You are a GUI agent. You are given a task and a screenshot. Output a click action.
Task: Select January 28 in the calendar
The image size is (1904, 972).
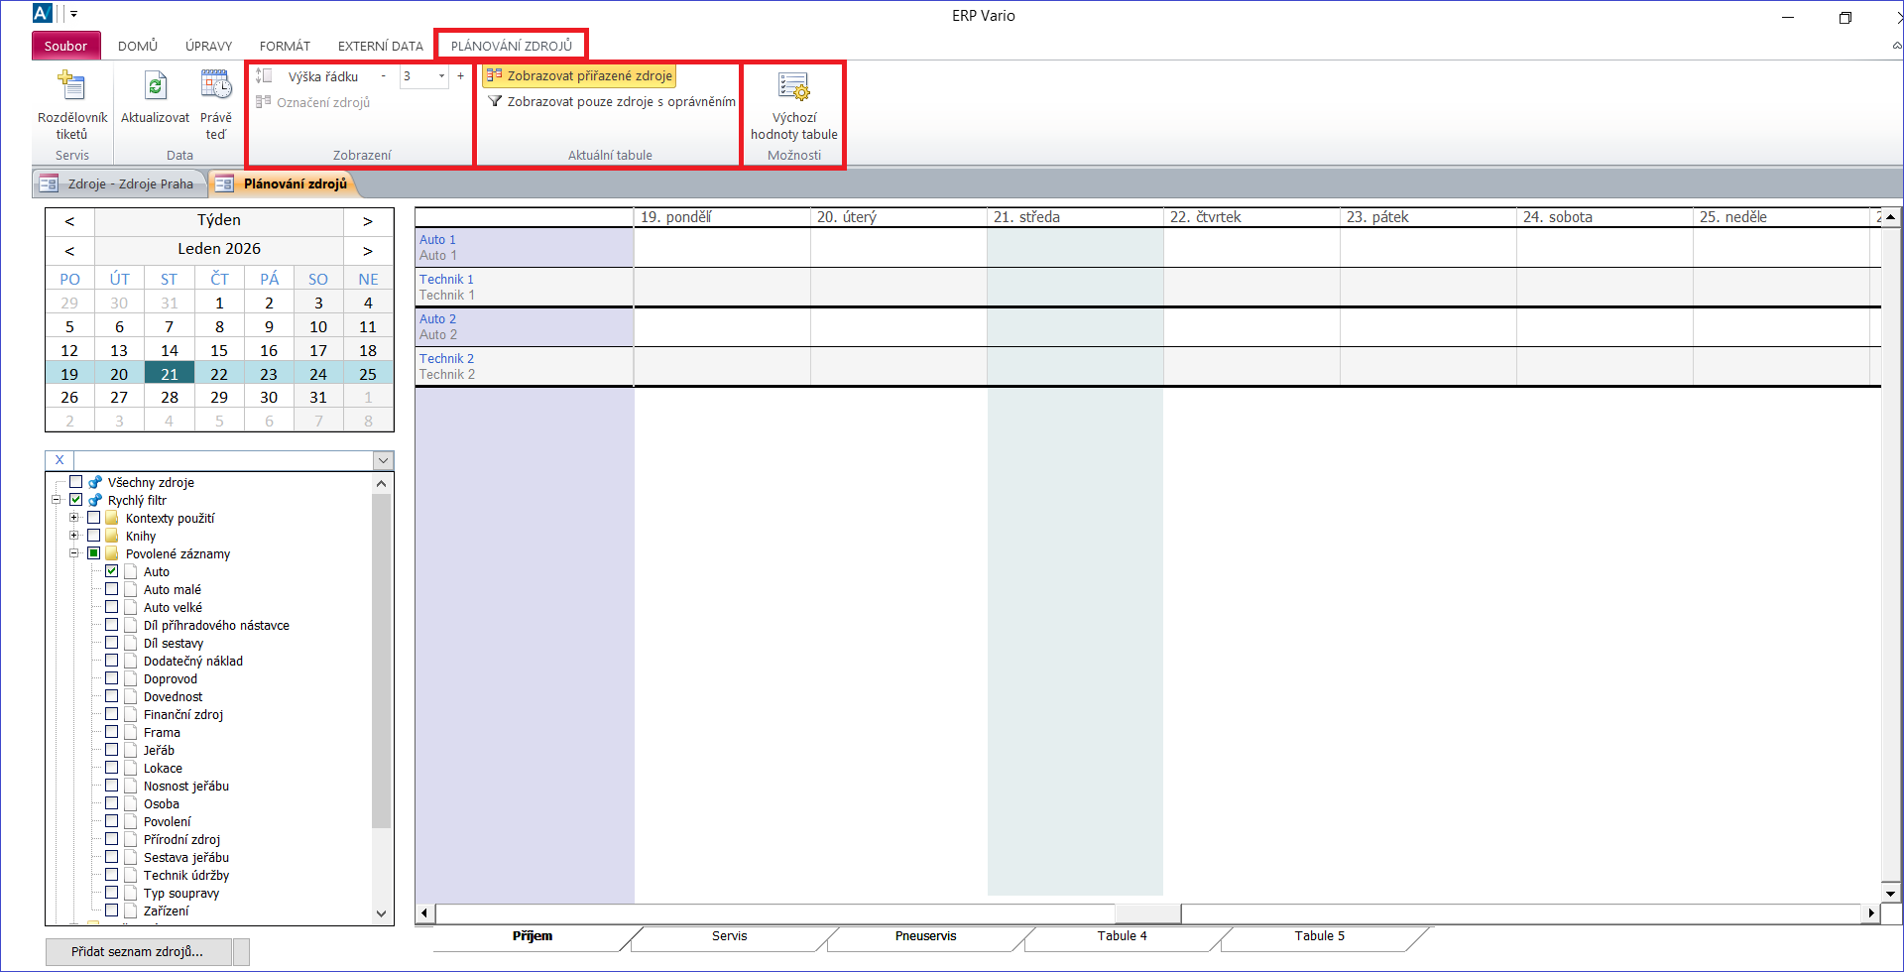[170, 397]
